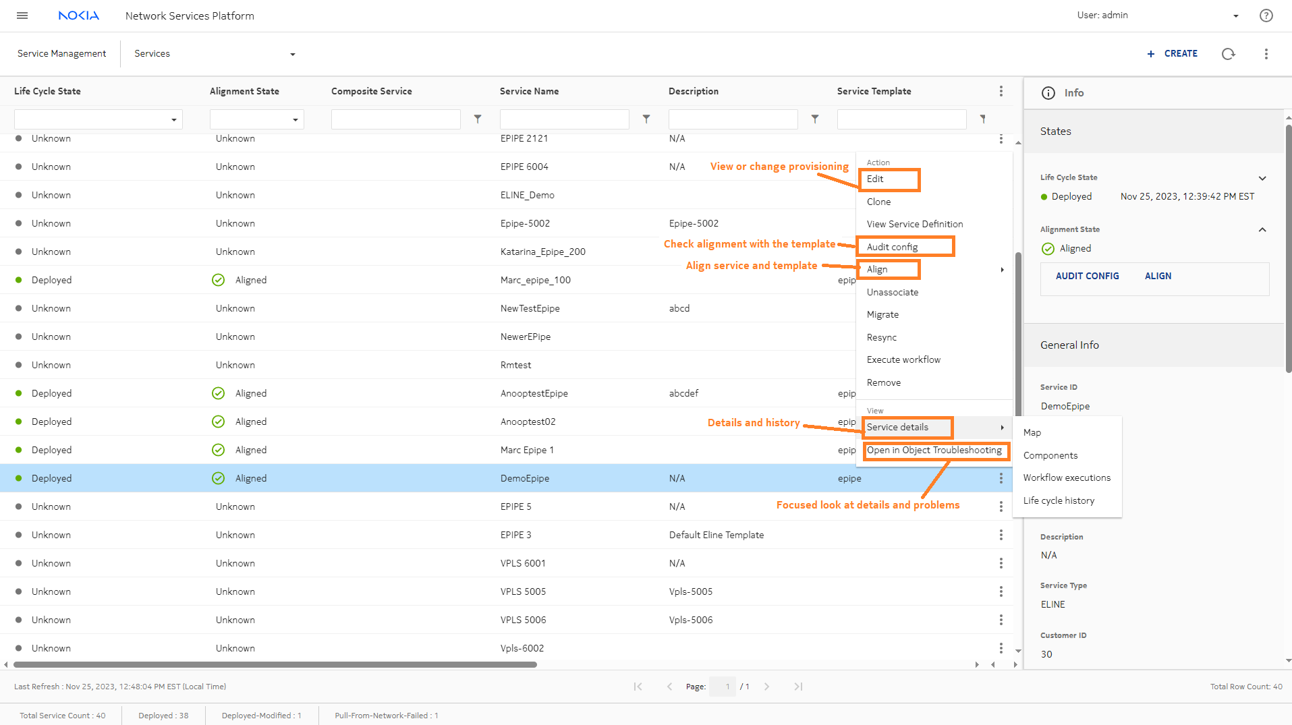Open row actions for the DemoEpipe service
The height and width of the screenshot is (725, 1292).
(1001, 478)
